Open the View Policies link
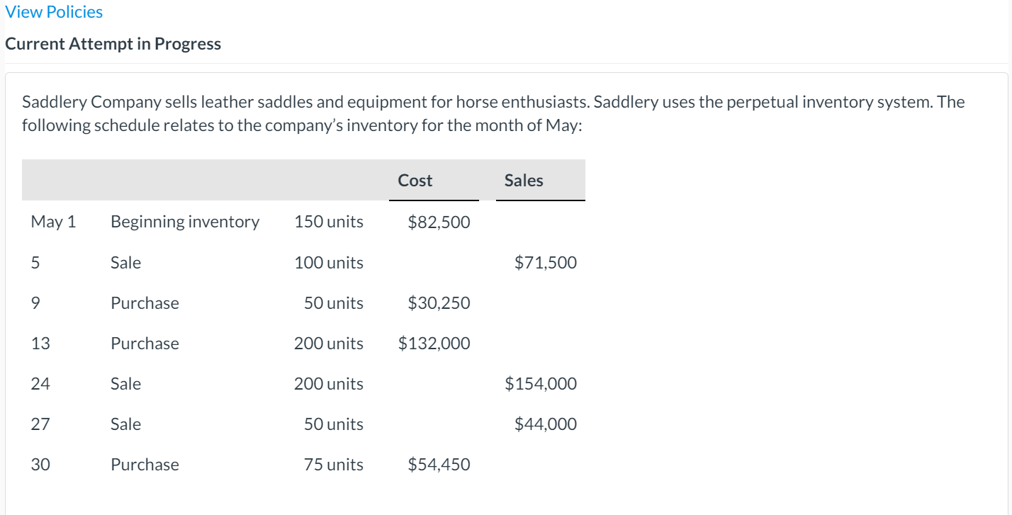The image size is (1012, 515). [x=54, y=12]
